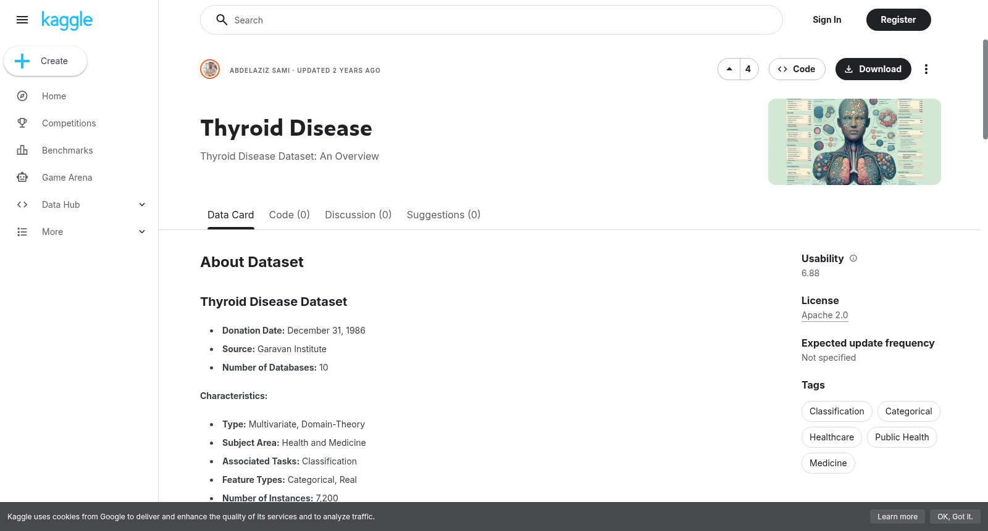Viewport: 988px width, 531px height.
Task: Open Game Arena via the robot icon
Action: pyautogui.click(x=22, y=178)
